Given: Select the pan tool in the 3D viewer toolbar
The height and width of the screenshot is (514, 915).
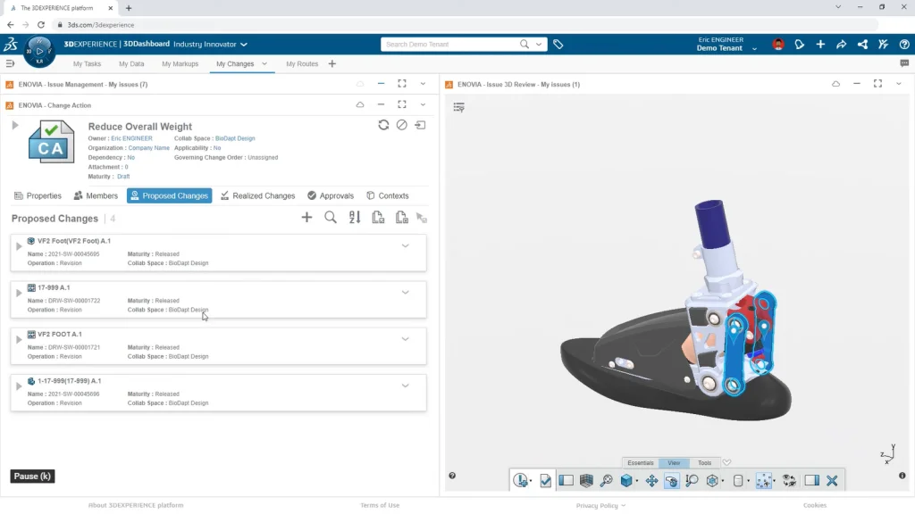Looking at the screenshot, I should point(650,479).
